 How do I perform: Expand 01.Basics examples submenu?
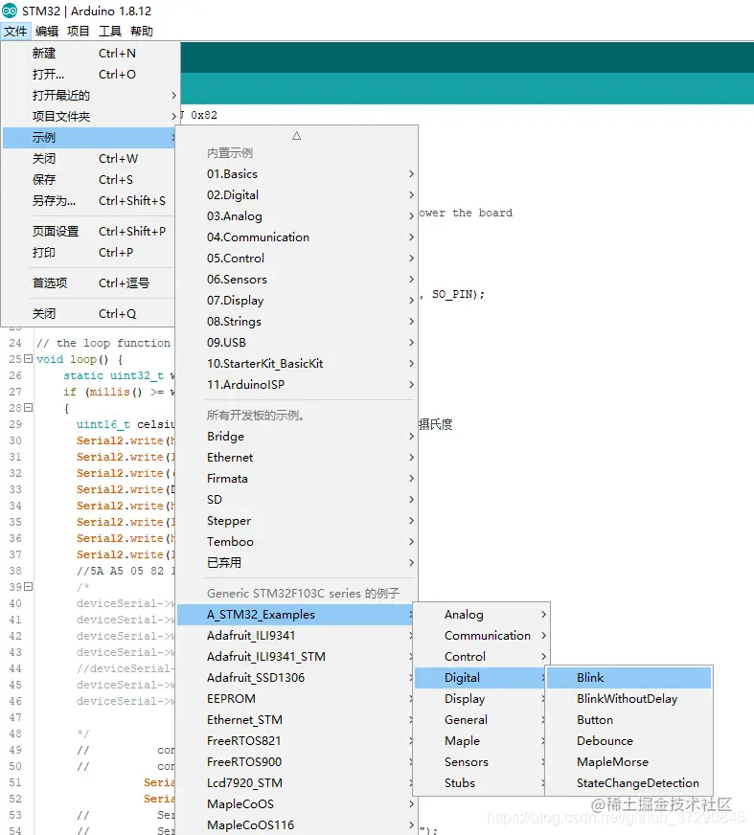(296, 173)
